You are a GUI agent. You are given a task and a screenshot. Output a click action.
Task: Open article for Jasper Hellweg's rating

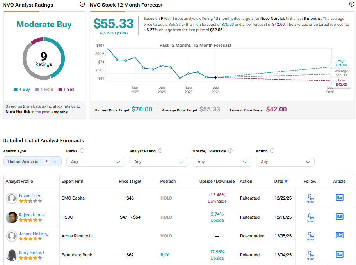coord(340,235)
